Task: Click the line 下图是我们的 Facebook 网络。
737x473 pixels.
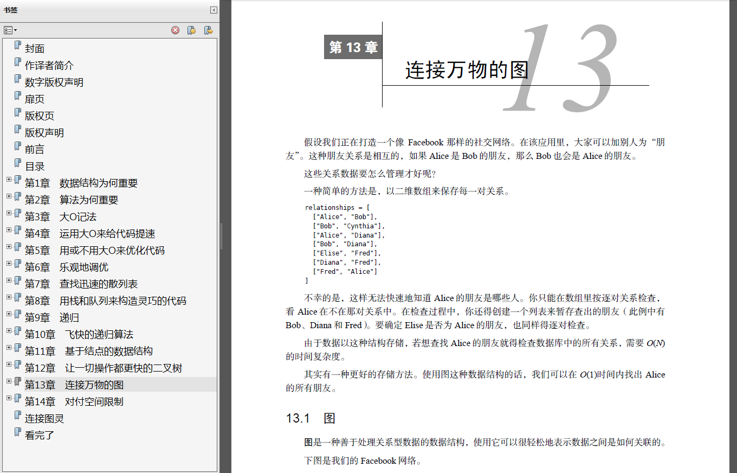Action: coord(363,461)
